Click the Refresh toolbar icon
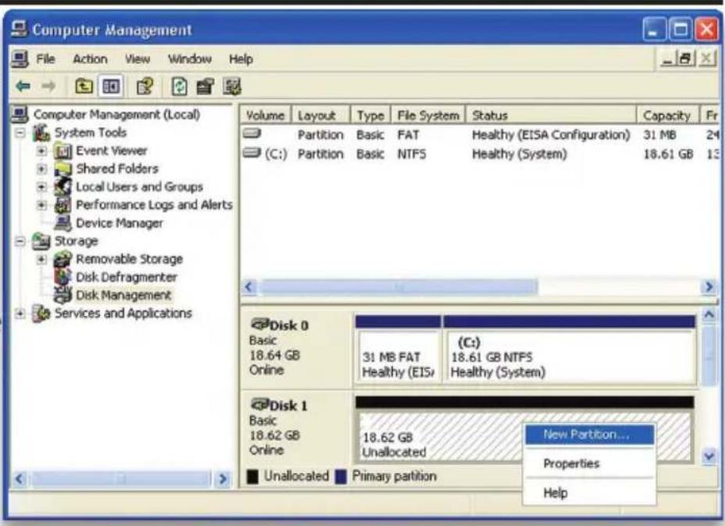Image resolution: width=725 pixels, height=526 pixels. click(x=180, y=86)
